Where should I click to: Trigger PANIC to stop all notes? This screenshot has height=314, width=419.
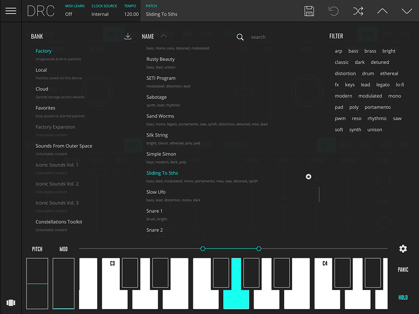pos(403,270)
